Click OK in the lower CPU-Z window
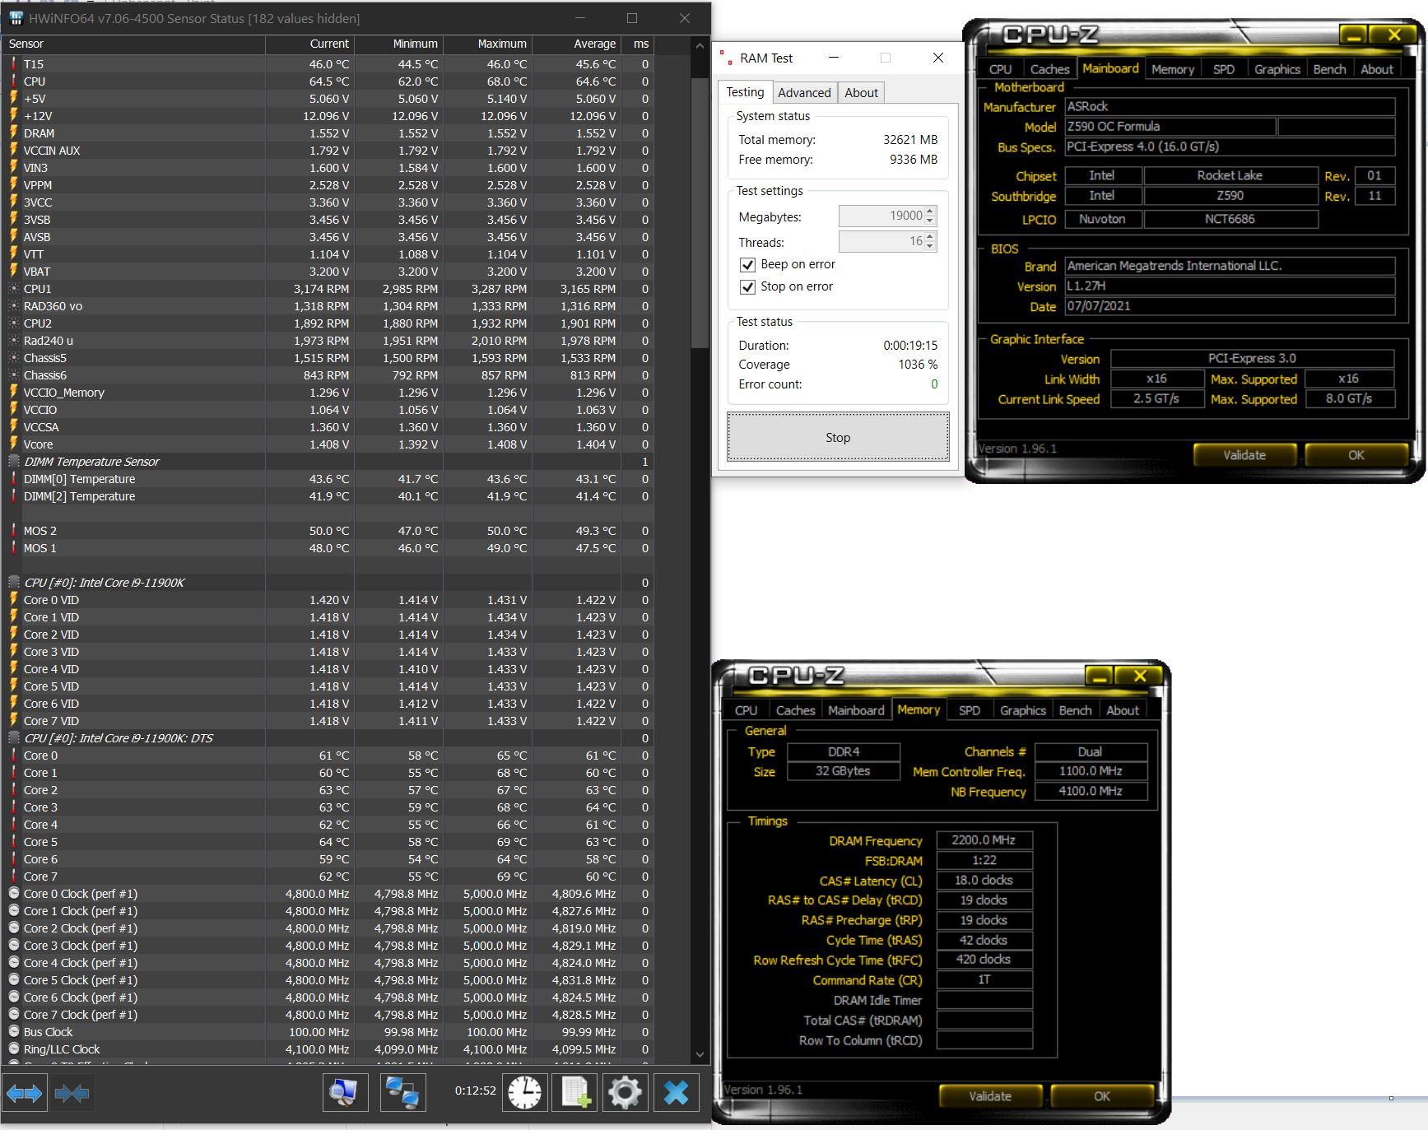 click(1101, 1096)
